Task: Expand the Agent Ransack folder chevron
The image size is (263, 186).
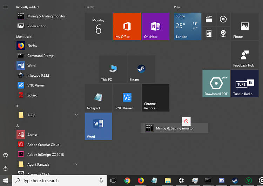Action: (x=76, y=164)
